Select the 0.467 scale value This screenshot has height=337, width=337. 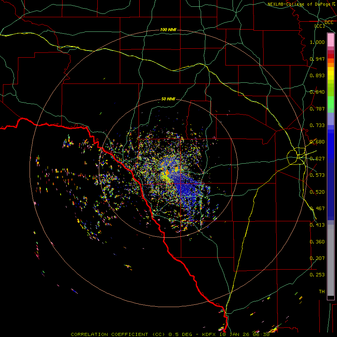[317, 209]
